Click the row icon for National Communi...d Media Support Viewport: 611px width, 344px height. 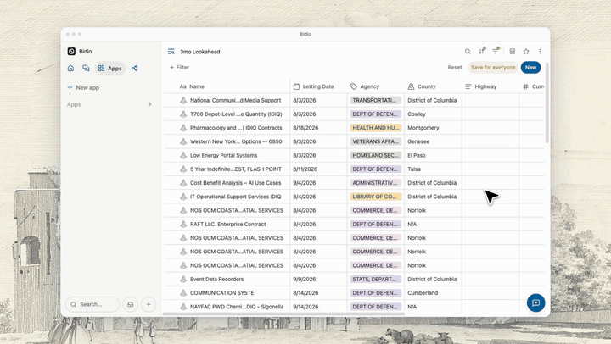[183, 100]
